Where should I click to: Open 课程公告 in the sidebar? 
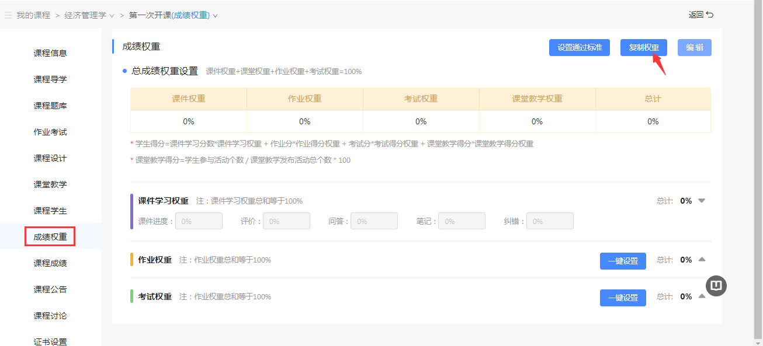(x=50, y=289)
